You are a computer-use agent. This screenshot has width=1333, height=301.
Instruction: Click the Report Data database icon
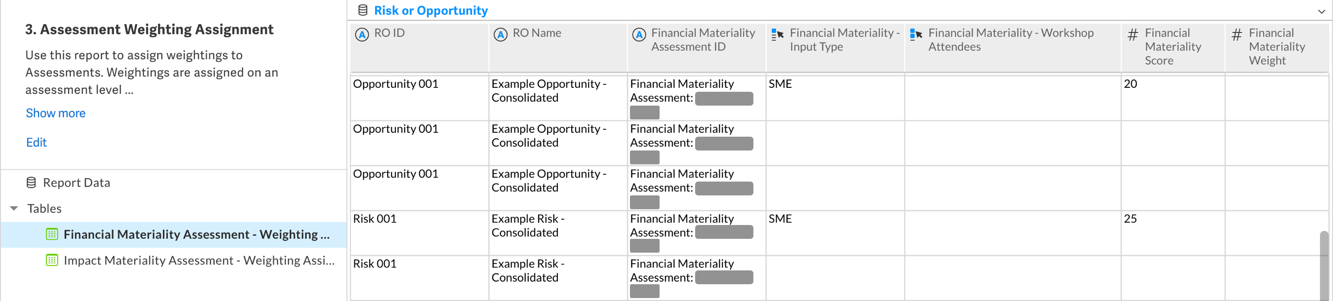pos(31,183)
